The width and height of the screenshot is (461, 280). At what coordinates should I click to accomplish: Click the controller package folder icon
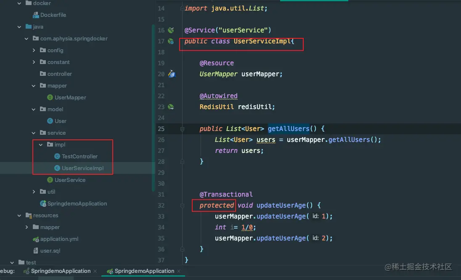click(x=43, y=74)
